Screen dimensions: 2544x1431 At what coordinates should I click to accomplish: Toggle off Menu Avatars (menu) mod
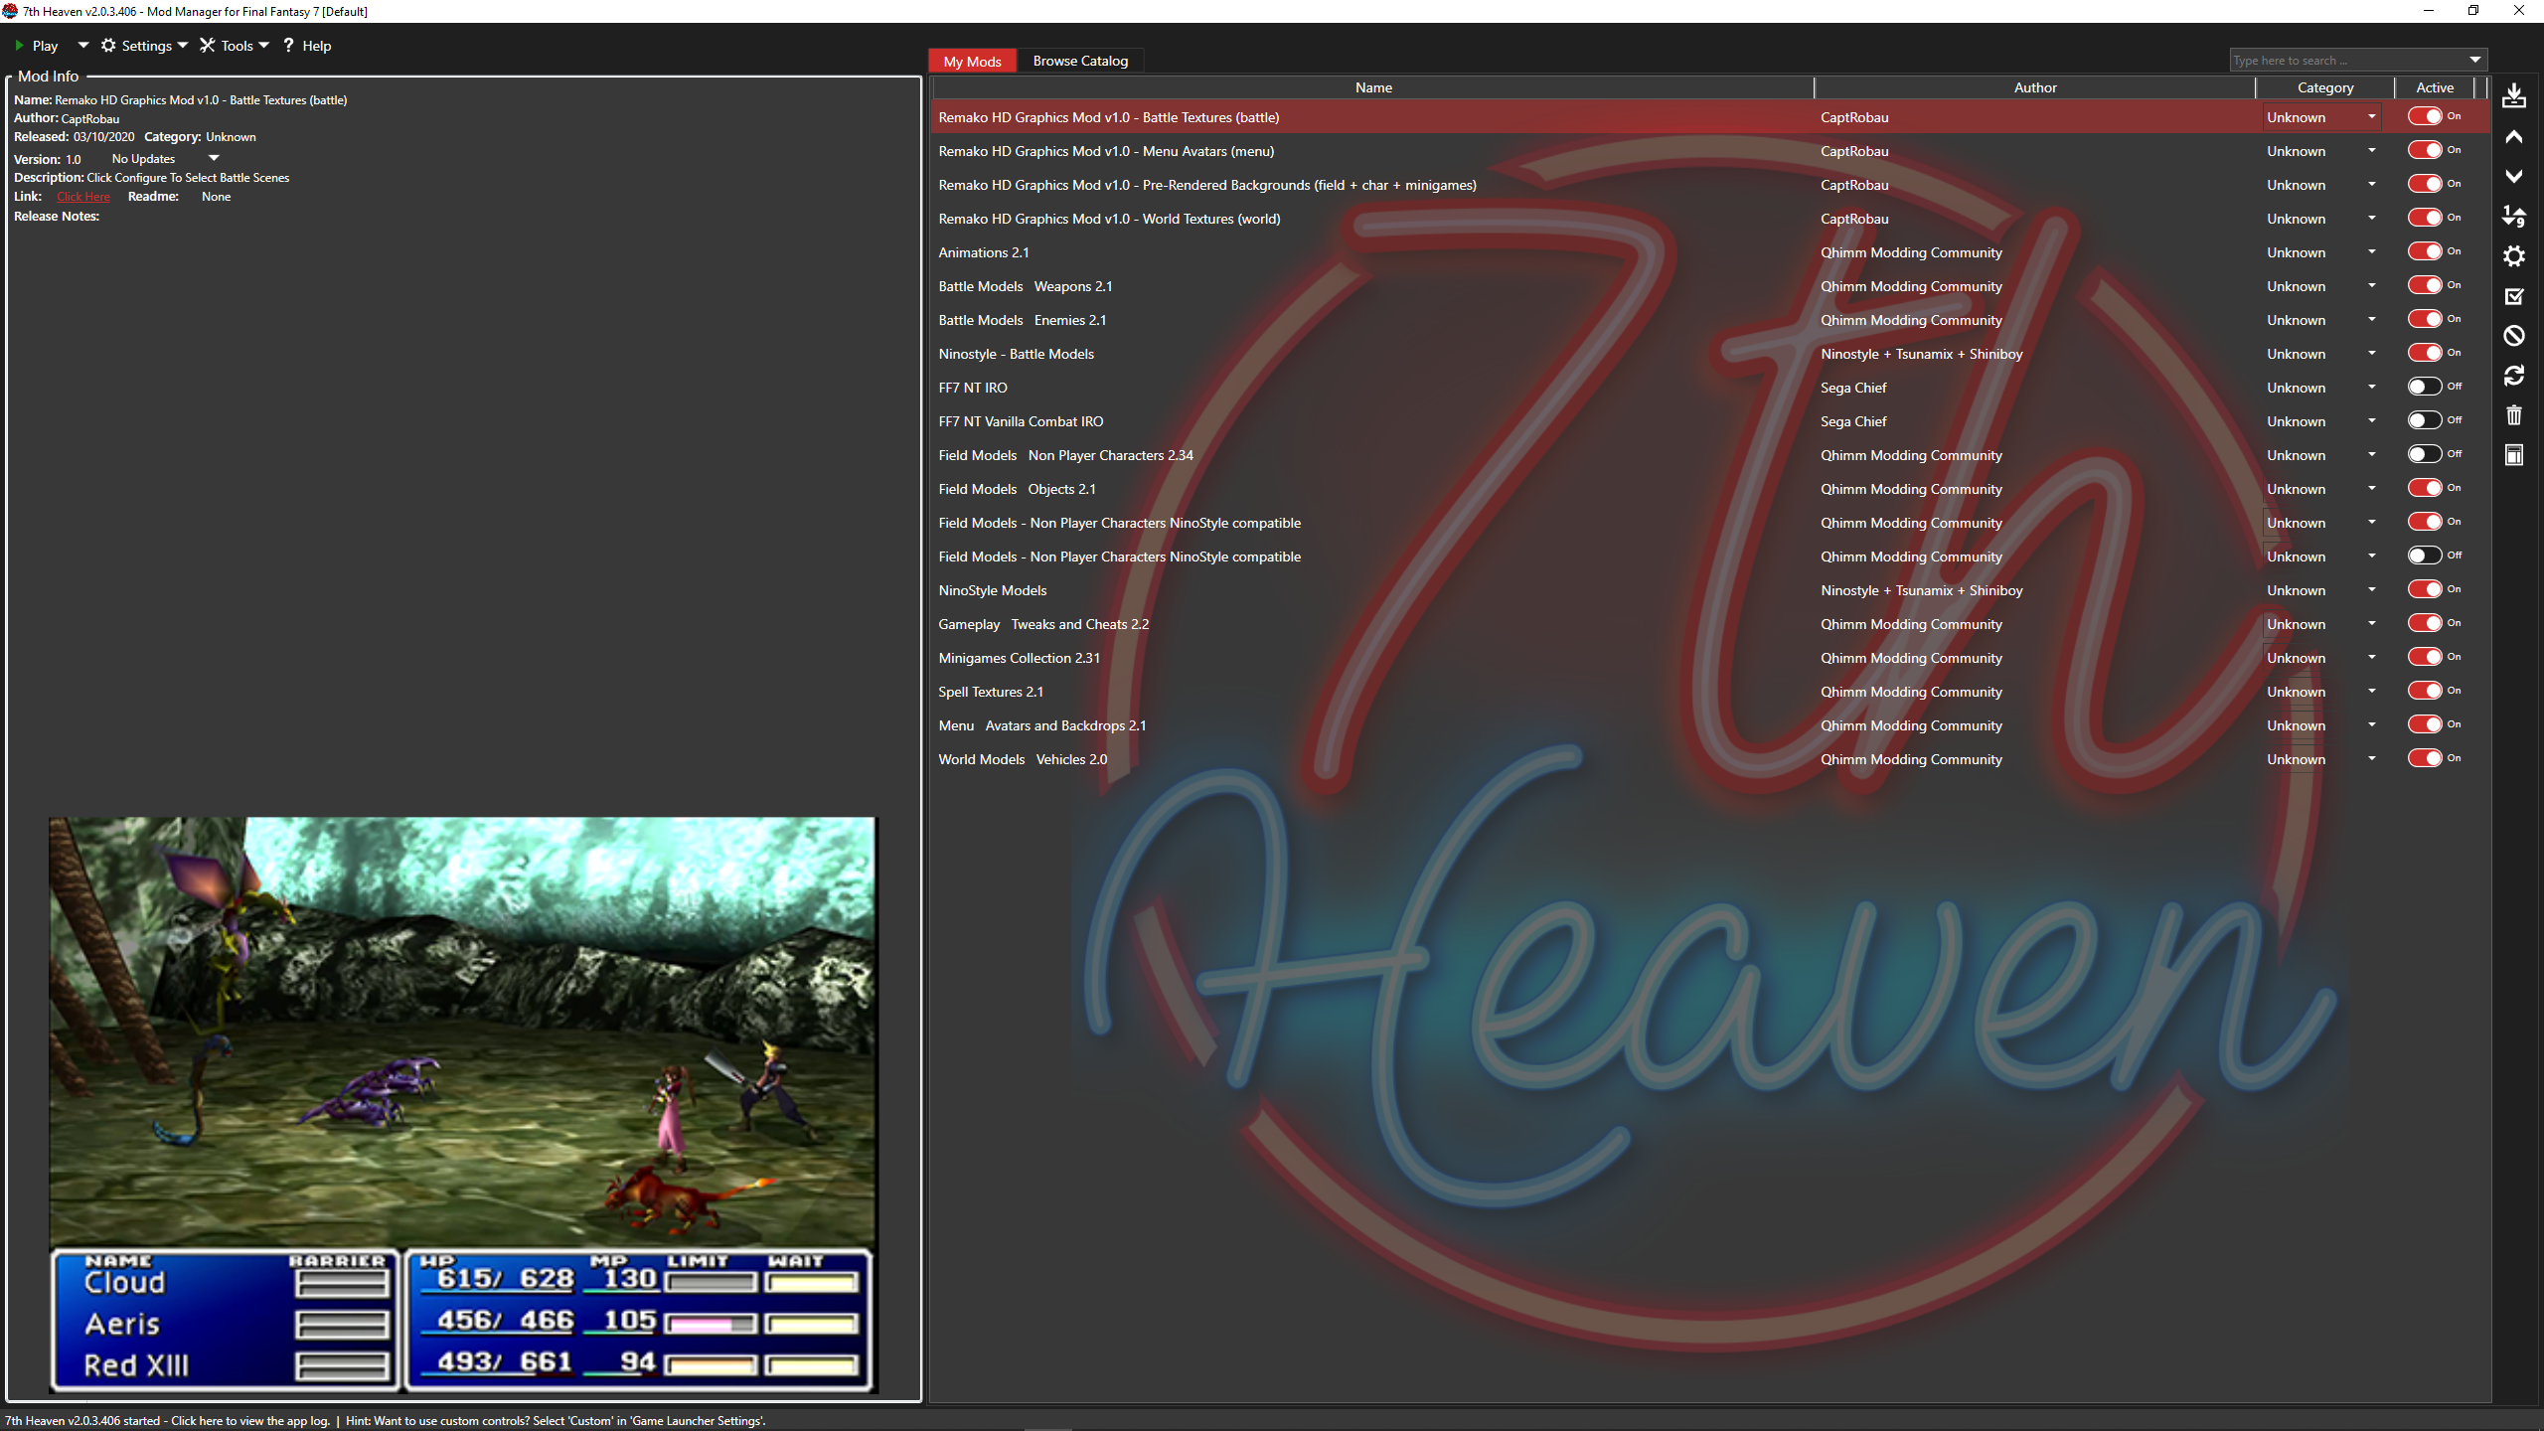2425,150
